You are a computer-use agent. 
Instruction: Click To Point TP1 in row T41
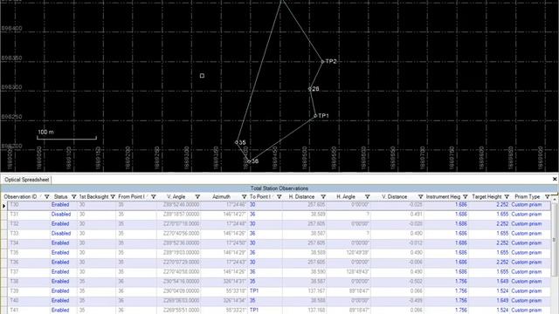254,311
